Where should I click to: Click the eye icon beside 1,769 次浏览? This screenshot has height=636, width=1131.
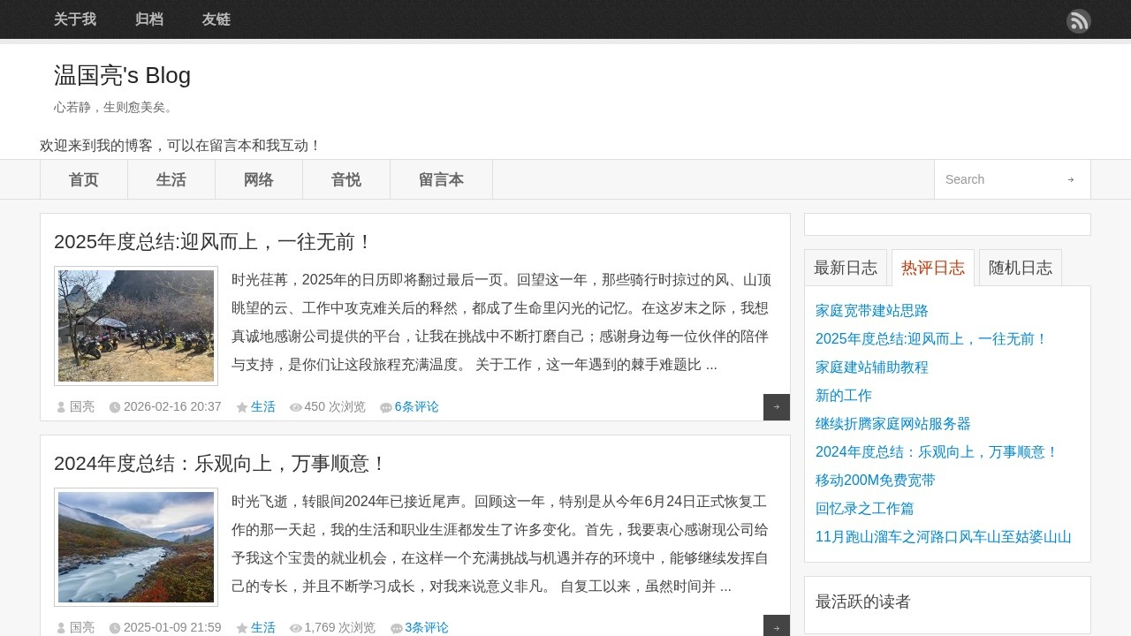pyautogui.click(x=296, y=629)
